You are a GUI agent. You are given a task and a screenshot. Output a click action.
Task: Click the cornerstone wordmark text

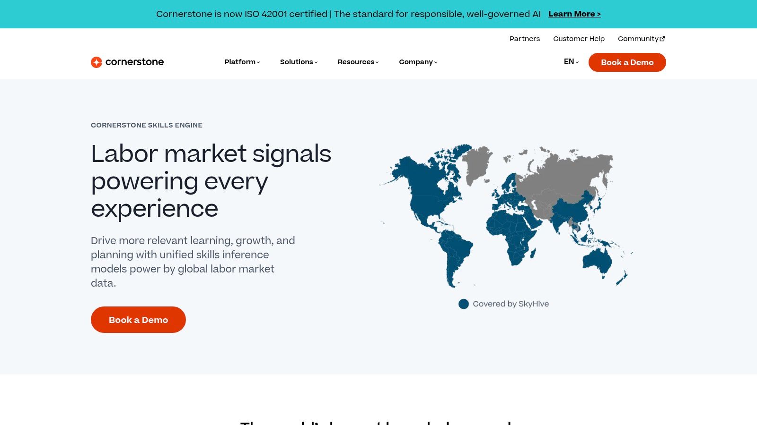click(134, 62)
